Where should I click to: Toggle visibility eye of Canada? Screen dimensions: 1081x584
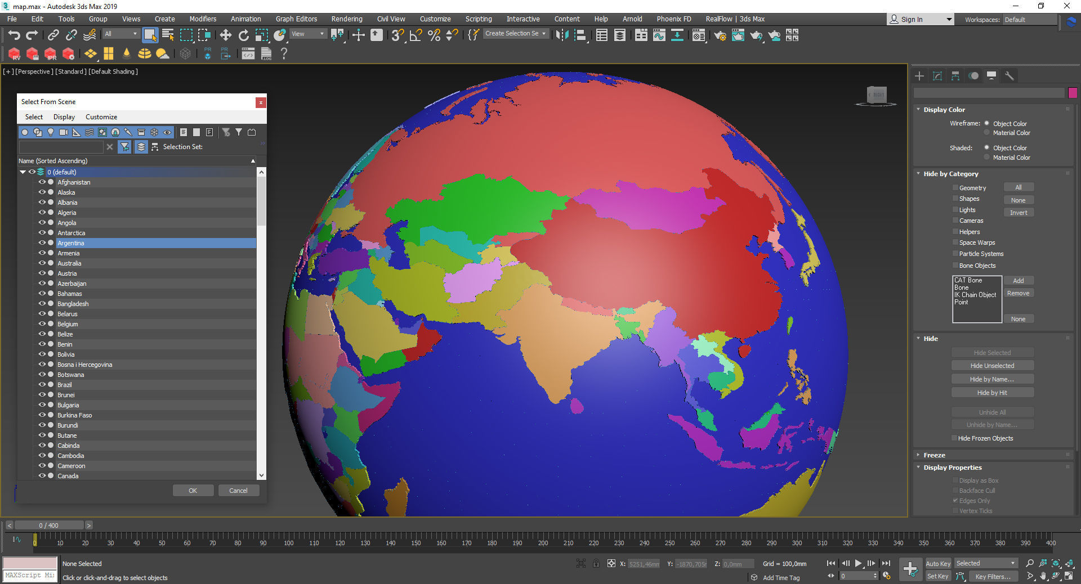click(x=42, y=476)
